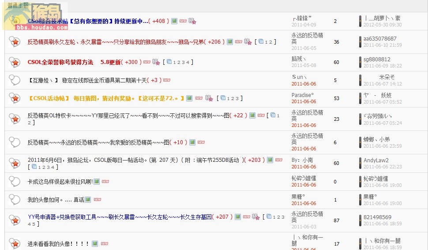Open author profile Sunヽ
The image size is (428, 250).
coord(300,77)
